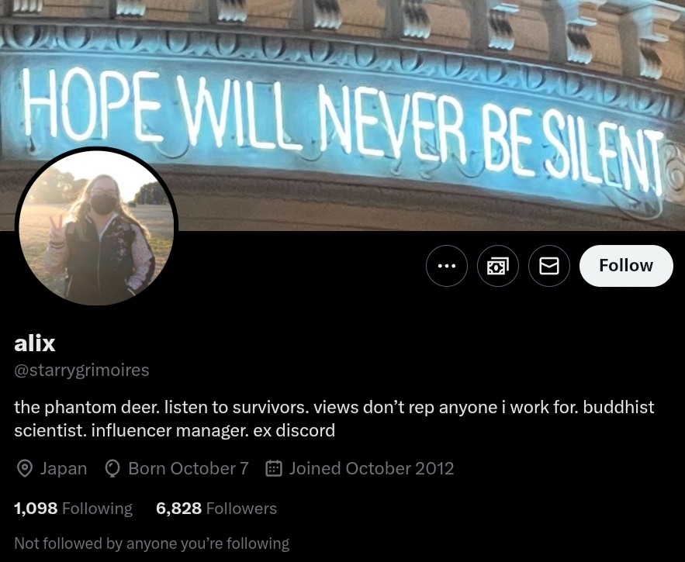Click the Joined October 2012 text
This screenshot has width=685, height=562.
point(372,468)
